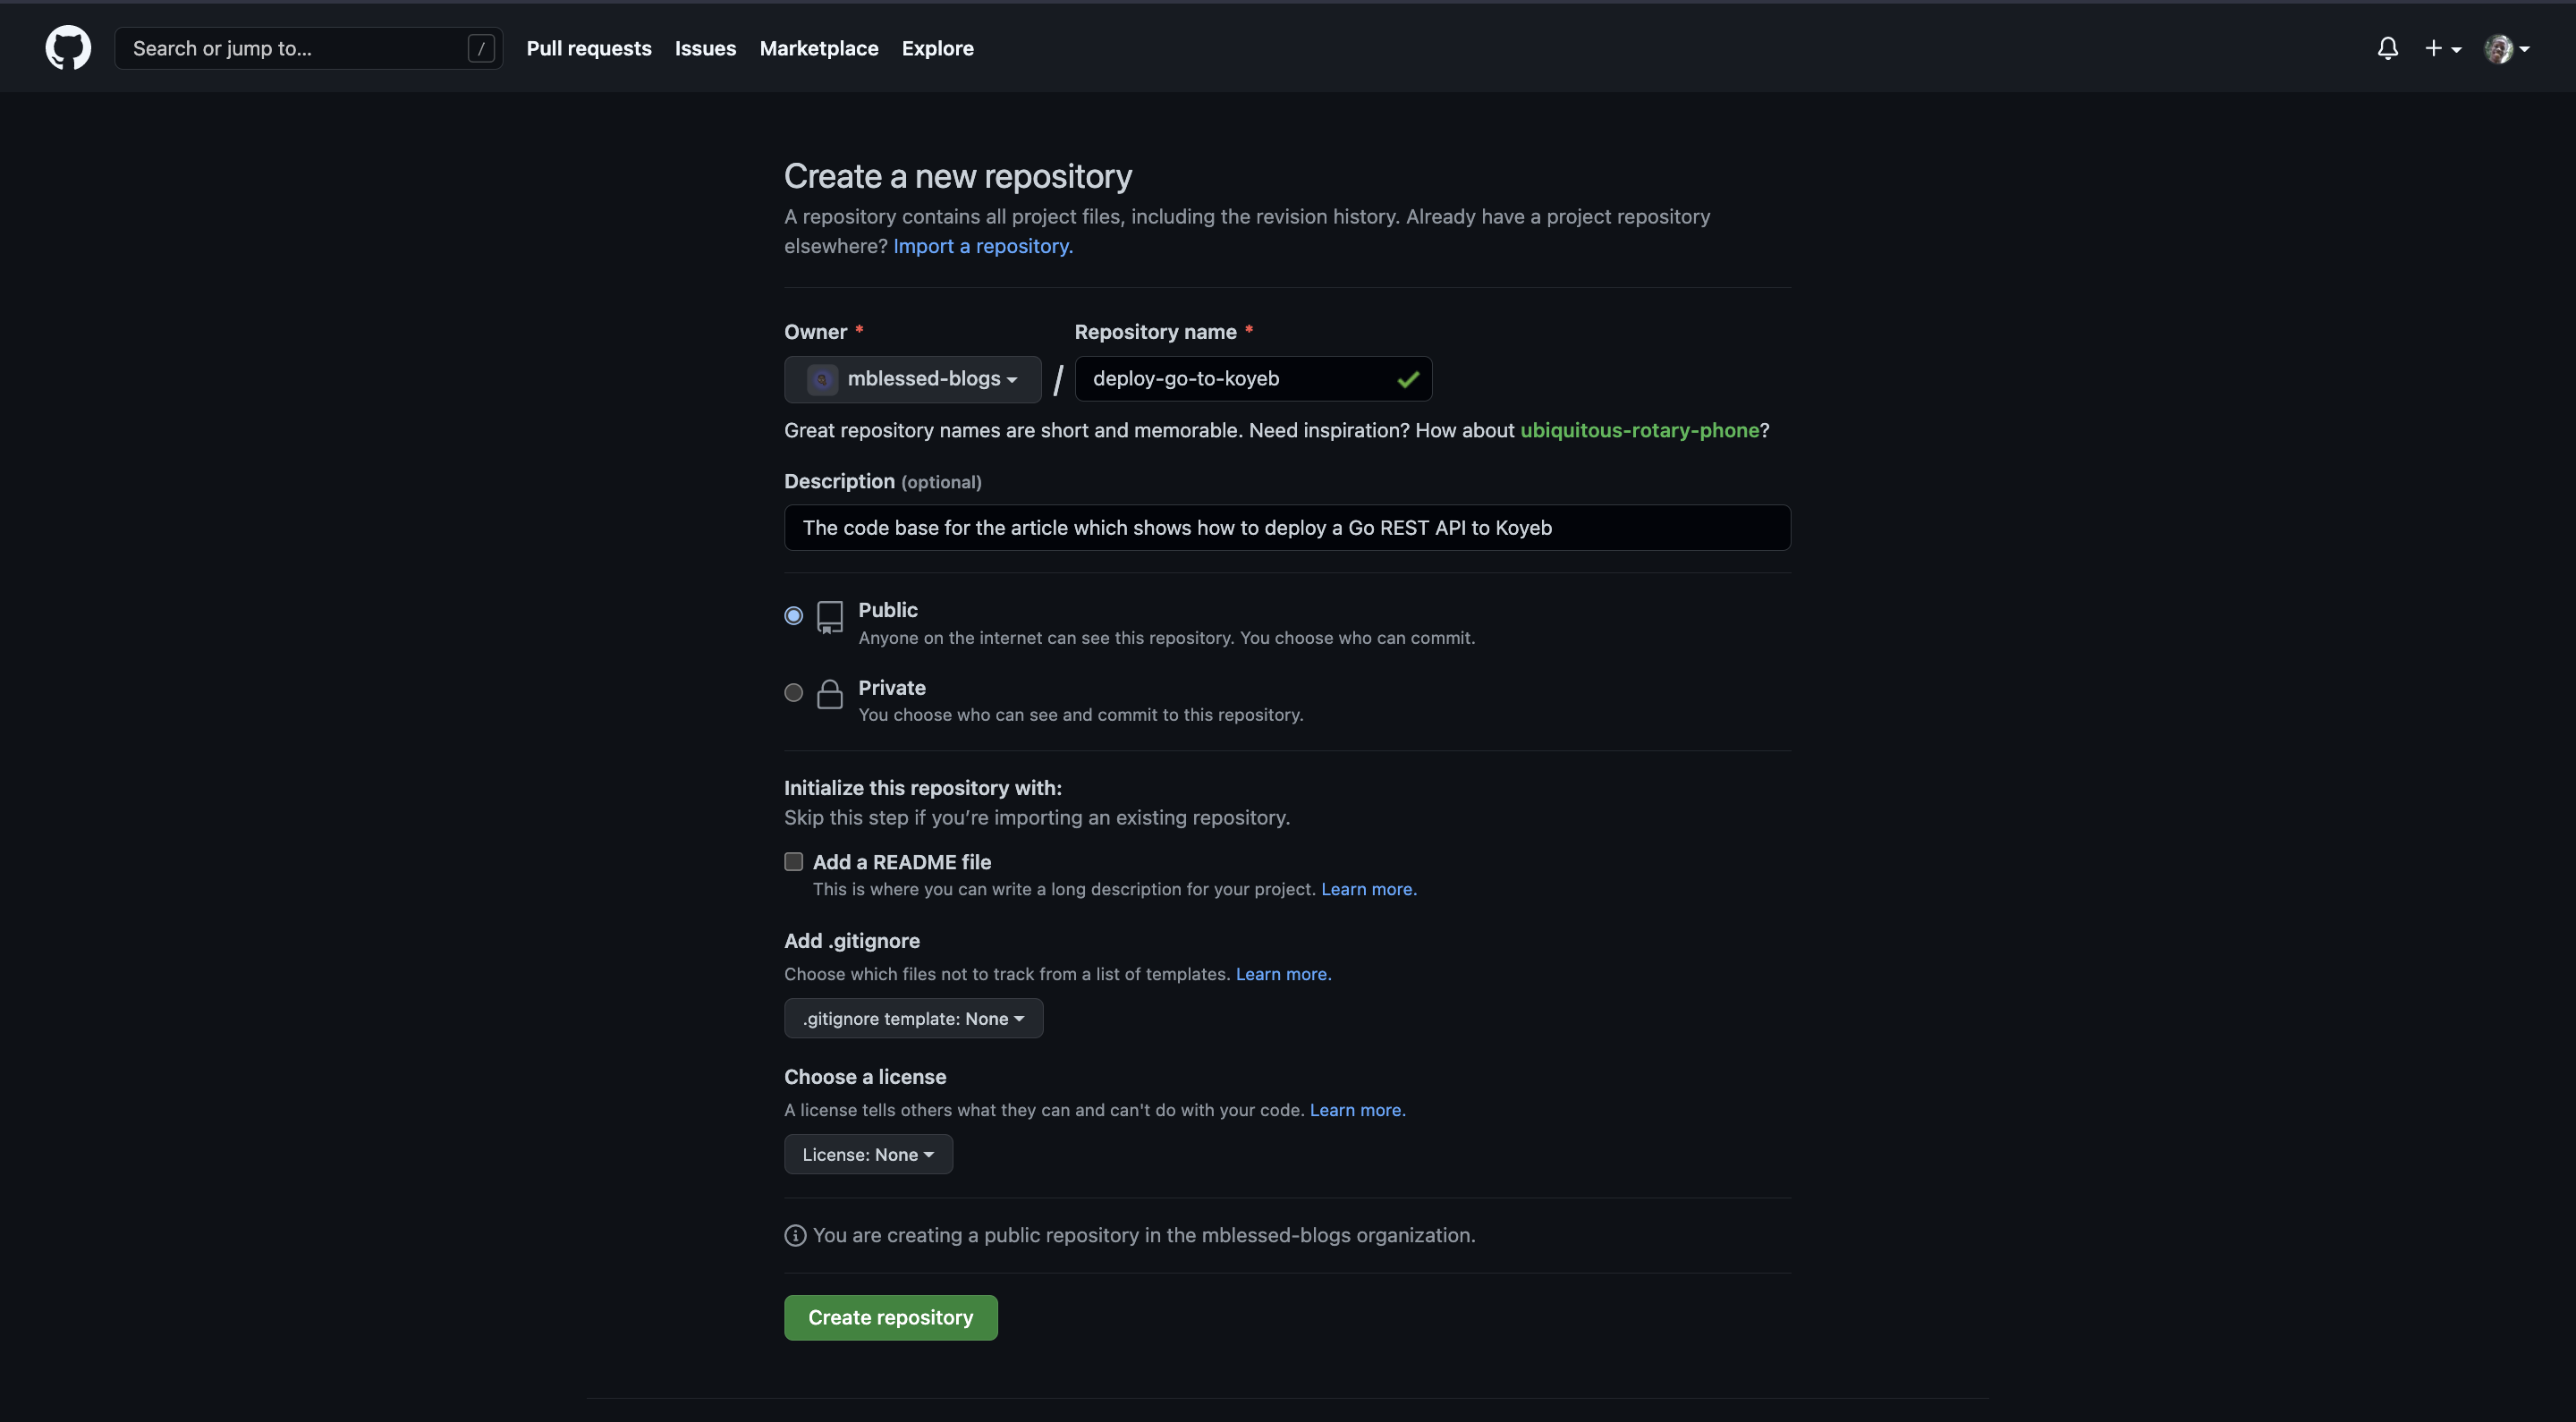This screenshot has width=2576, height=1422.
Task: Click the Create repository button
Action: 890,1317
